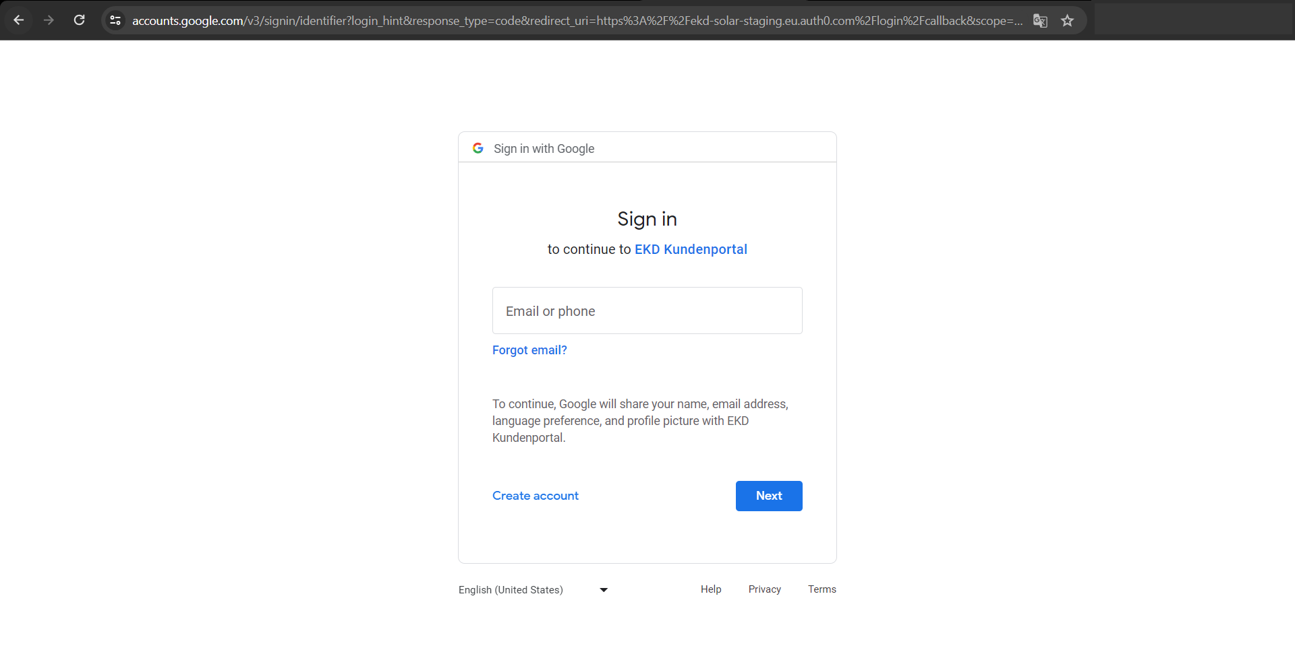Open the Privacy link in footer
The height and width of the screenshot is (654, 1295).
click(765, 589)
